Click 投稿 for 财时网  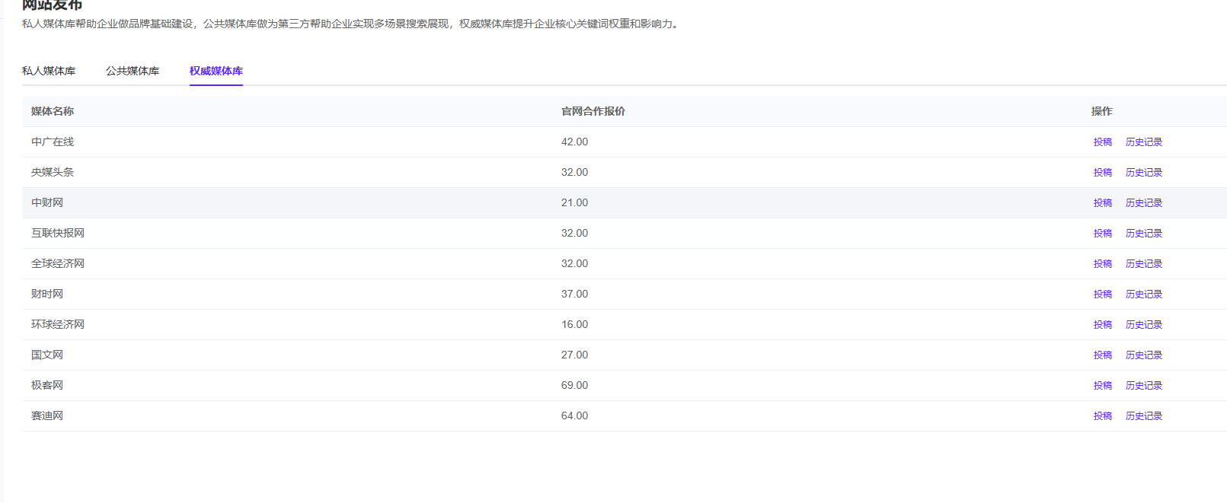click(1103, 294)
